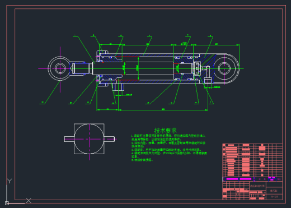Click the UCS Y axis label

click(10, 181)
